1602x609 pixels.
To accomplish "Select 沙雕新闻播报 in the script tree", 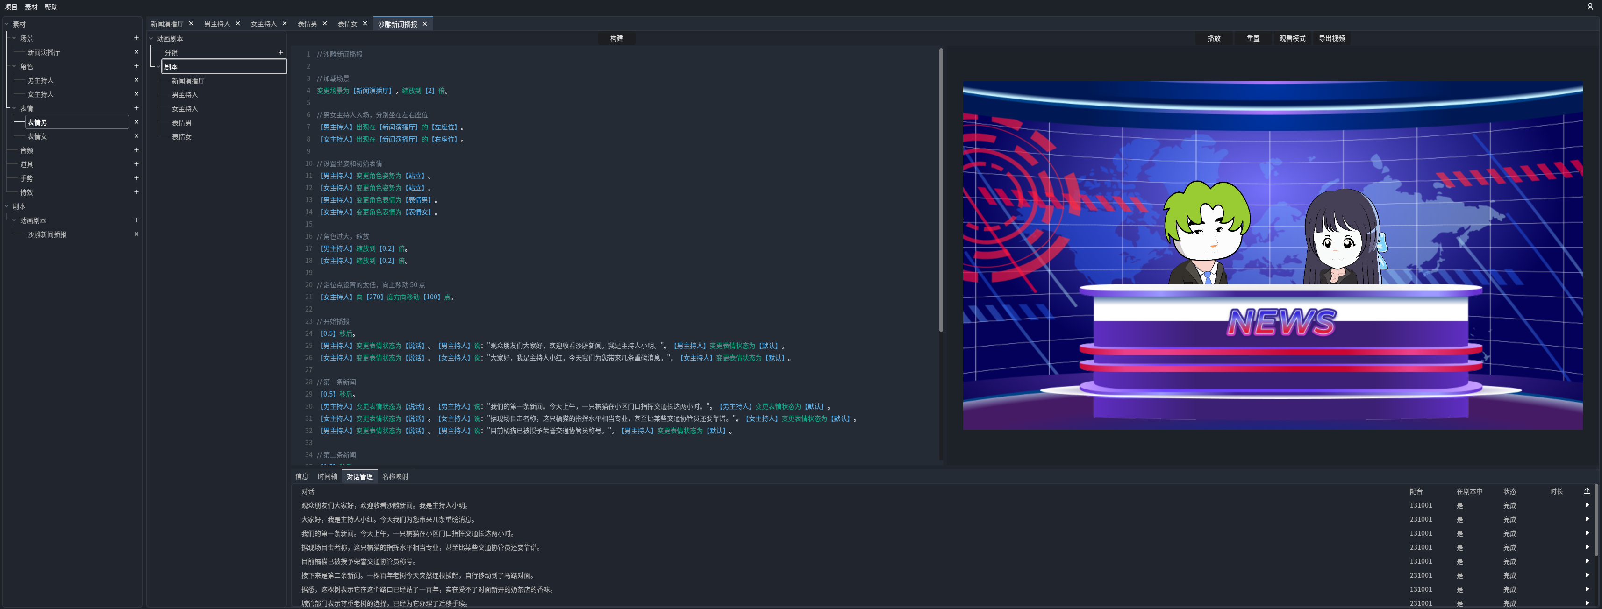I will pos(47,234).
